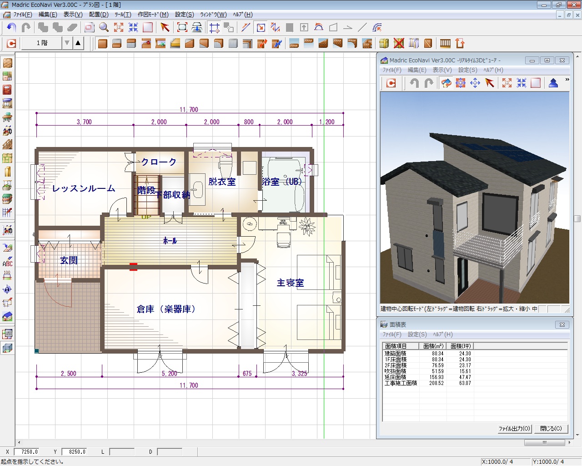Image resolution: width=582 pixels, height=466 pixels.
Task: Expand hidden 3D viewer toolbar items chevron
Action: 567,80
